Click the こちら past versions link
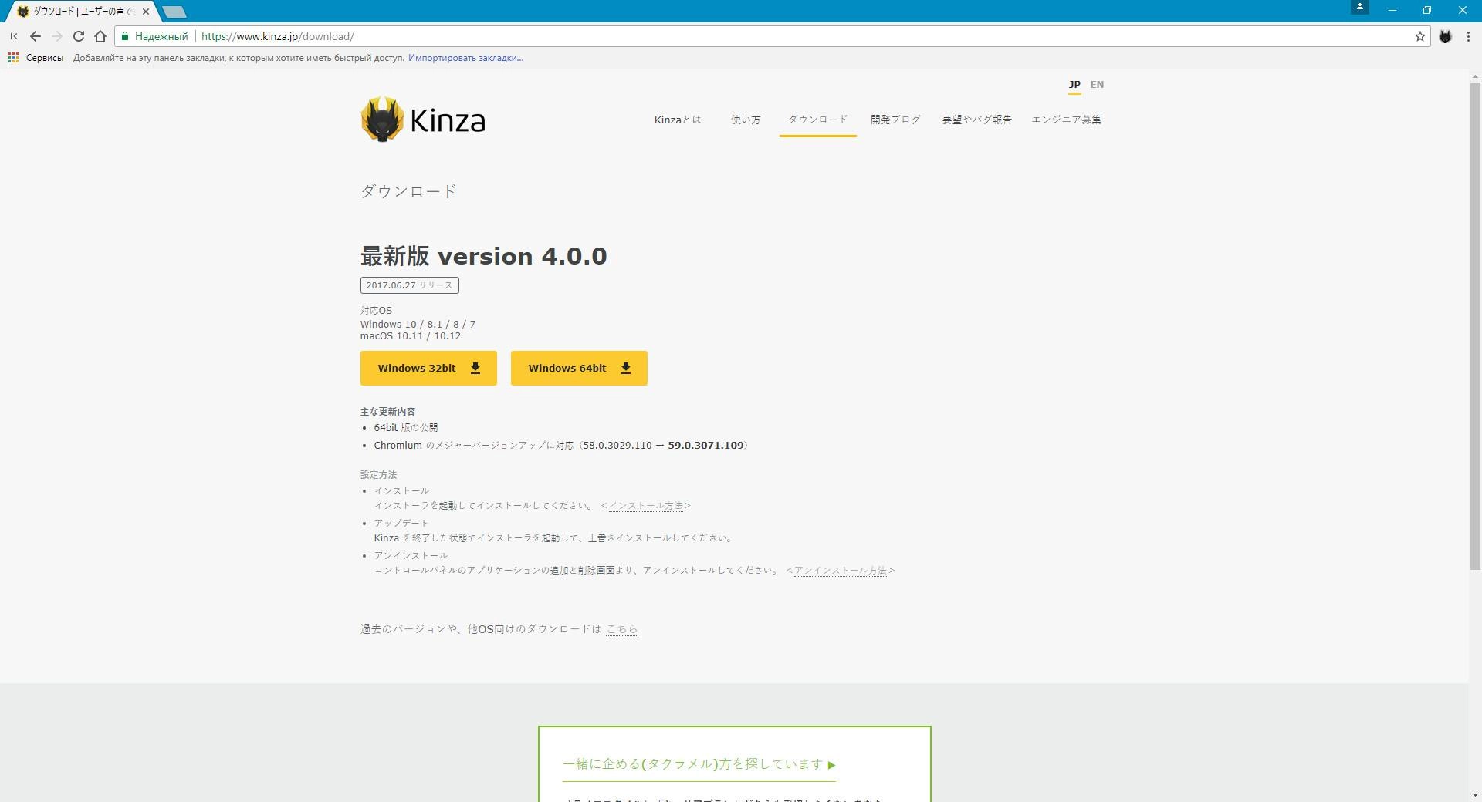The width and height of the screenshot is (1482, 802). click(x=622, y=629)
